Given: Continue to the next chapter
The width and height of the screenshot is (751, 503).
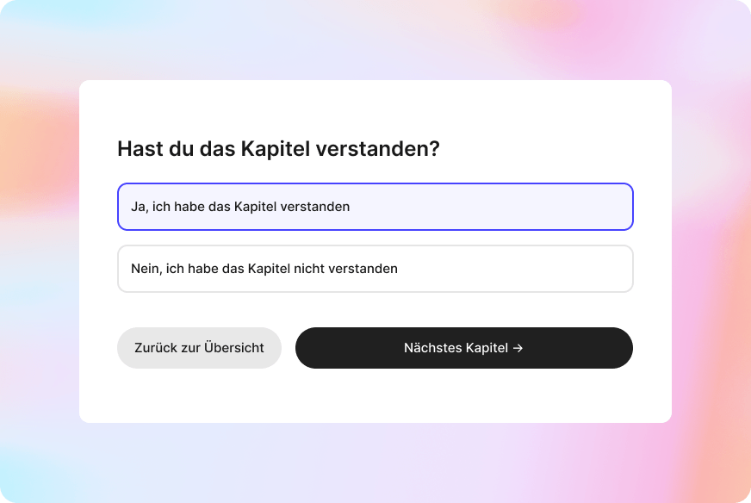Looking at the screenshot, I should click(x=463, y=348).
